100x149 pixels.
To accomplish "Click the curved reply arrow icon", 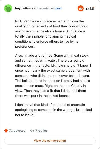I will coord(32,131).
